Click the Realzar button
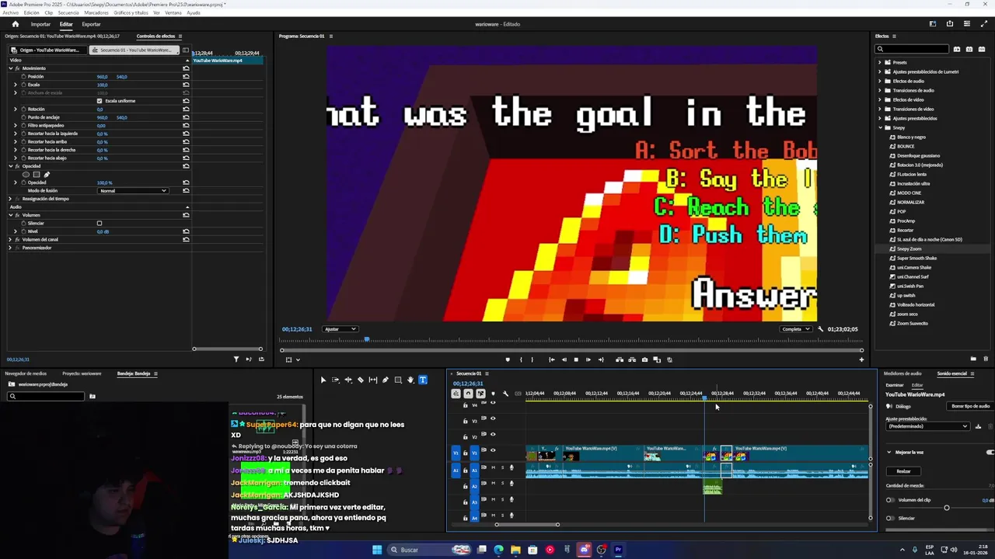995x559 pixels. 903,471
